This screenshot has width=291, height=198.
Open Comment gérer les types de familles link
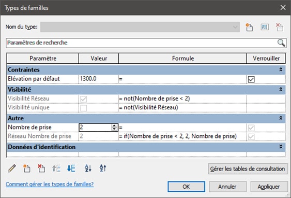coord(50,184)
